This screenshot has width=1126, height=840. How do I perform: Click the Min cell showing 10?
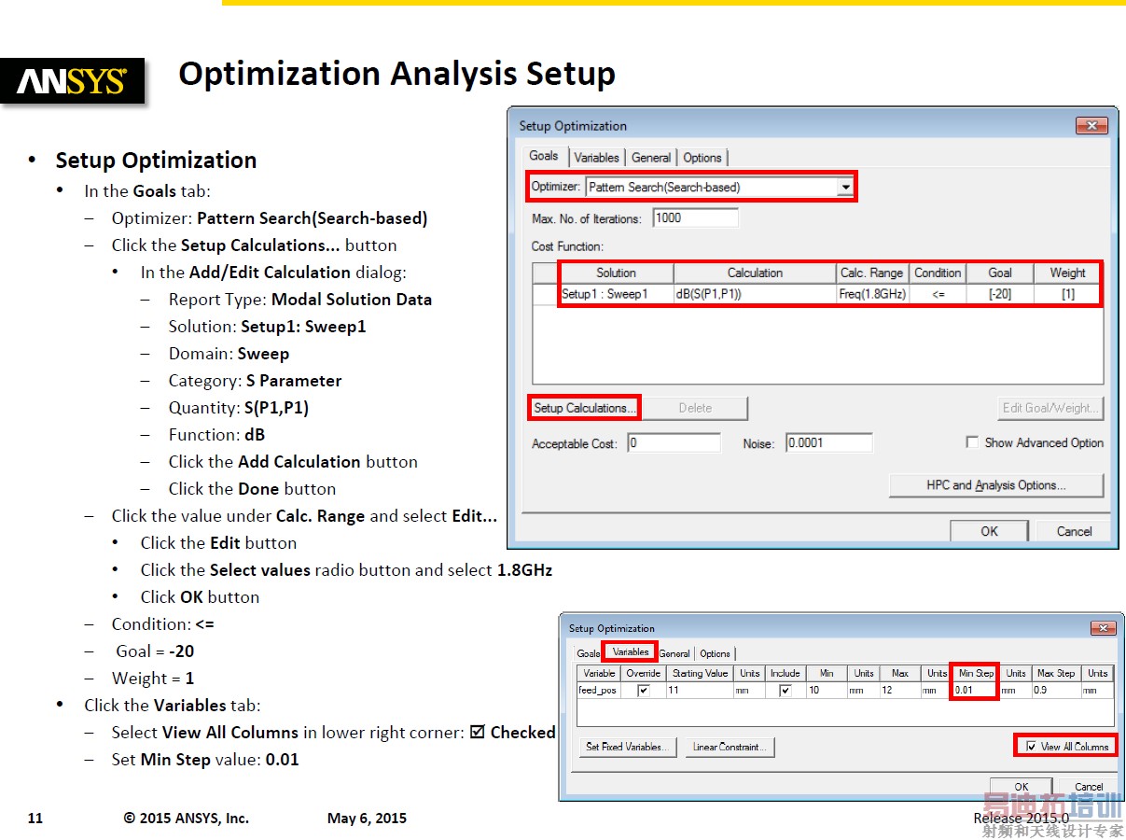coord(827,691)
